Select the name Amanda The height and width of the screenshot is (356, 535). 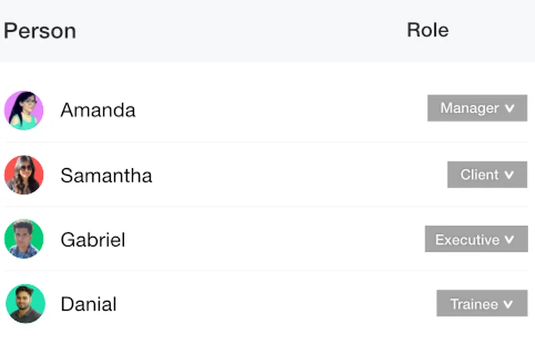[x=98, y=110]
